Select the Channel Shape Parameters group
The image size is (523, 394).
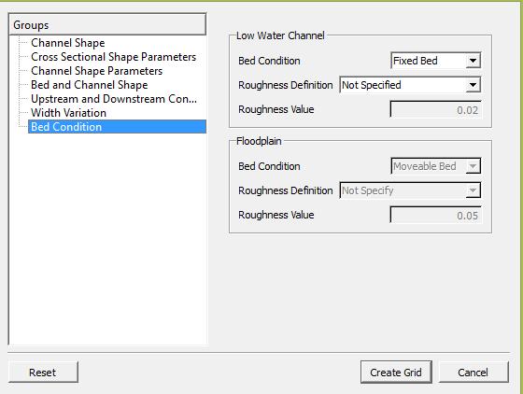[97, 71]
